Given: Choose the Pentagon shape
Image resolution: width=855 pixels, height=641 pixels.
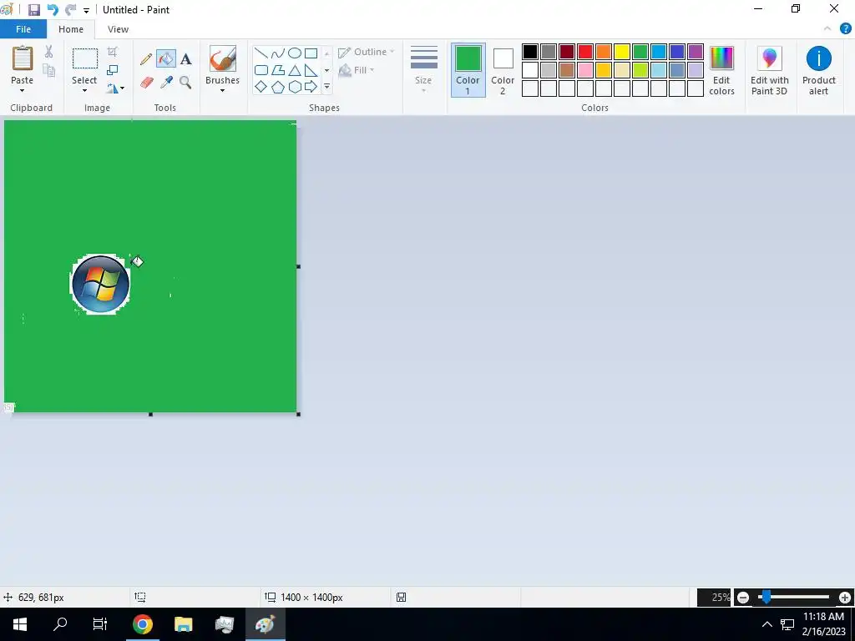Looking at the screenshot, I should point(278,87).
